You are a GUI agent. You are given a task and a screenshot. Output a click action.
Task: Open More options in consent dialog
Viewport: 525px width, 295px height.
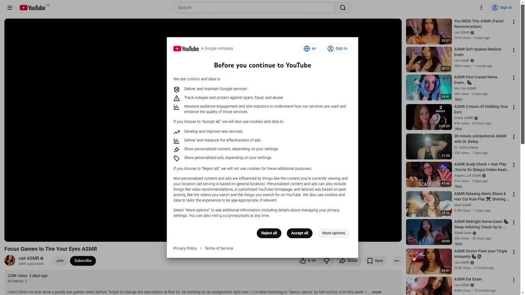tap(333, 233)
